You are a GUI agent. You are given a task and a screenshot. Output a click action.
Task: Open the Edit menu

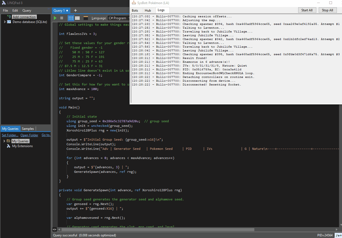point(15,11)
